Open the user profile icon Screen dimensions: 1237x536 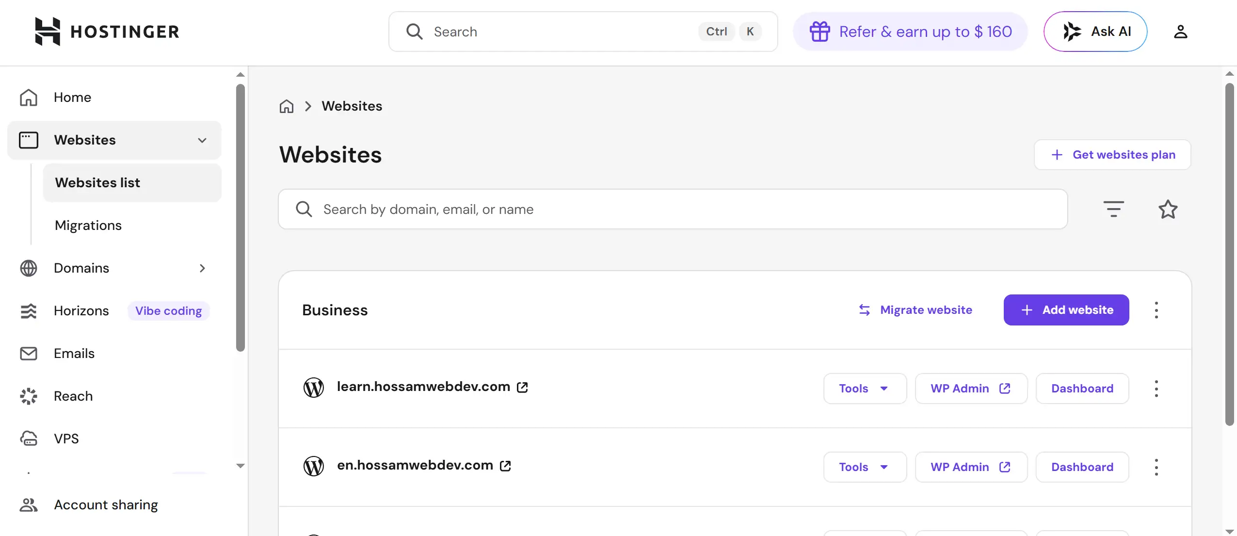point(1180,32)
